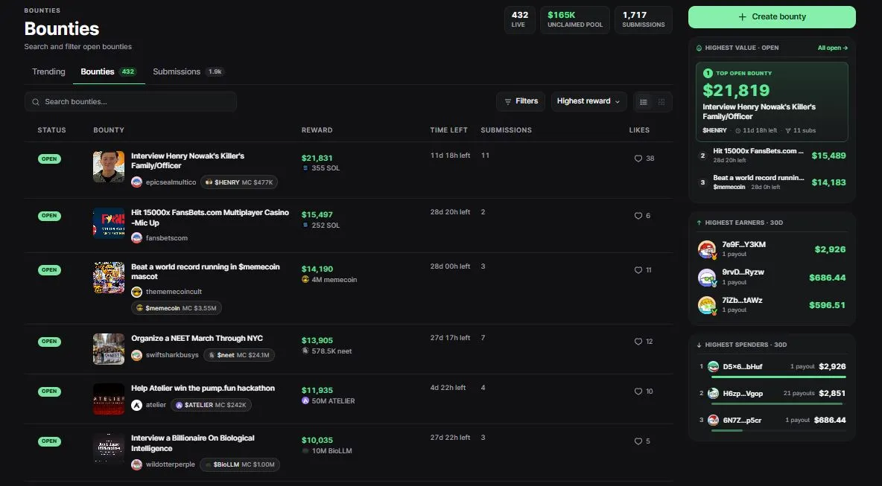Open 6N7Z...p5cr spender avatar
Screen dimensions: 882x486
tap(713, 421)
